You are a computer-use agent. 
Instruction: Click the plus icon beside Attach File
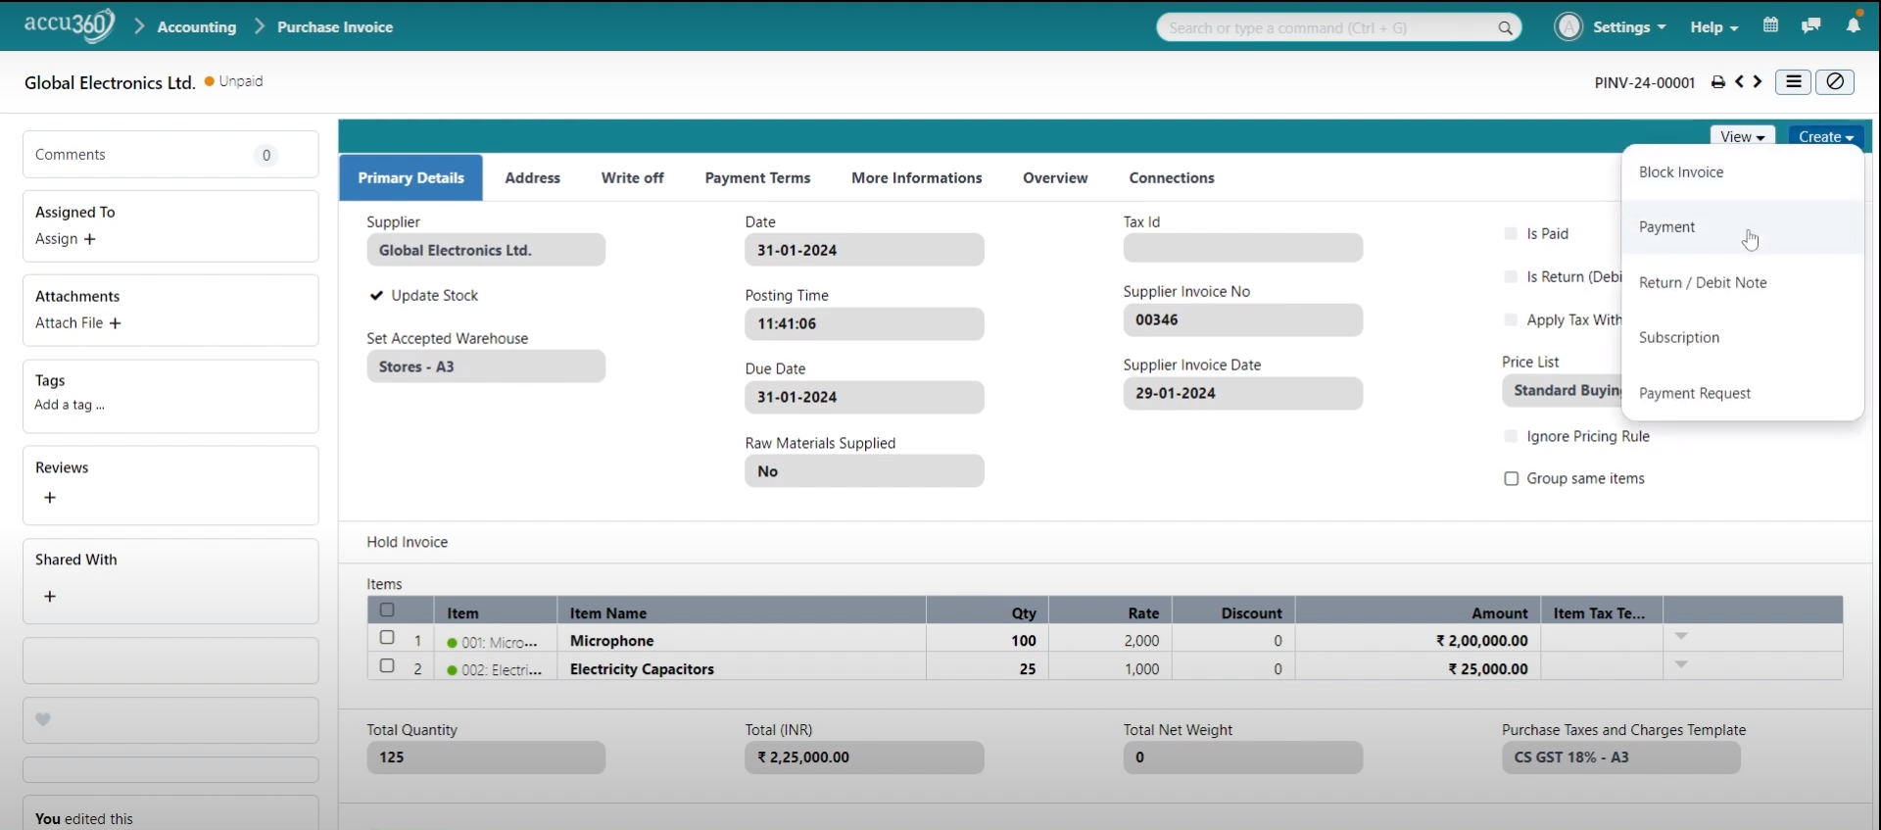(x=116, y=323)
